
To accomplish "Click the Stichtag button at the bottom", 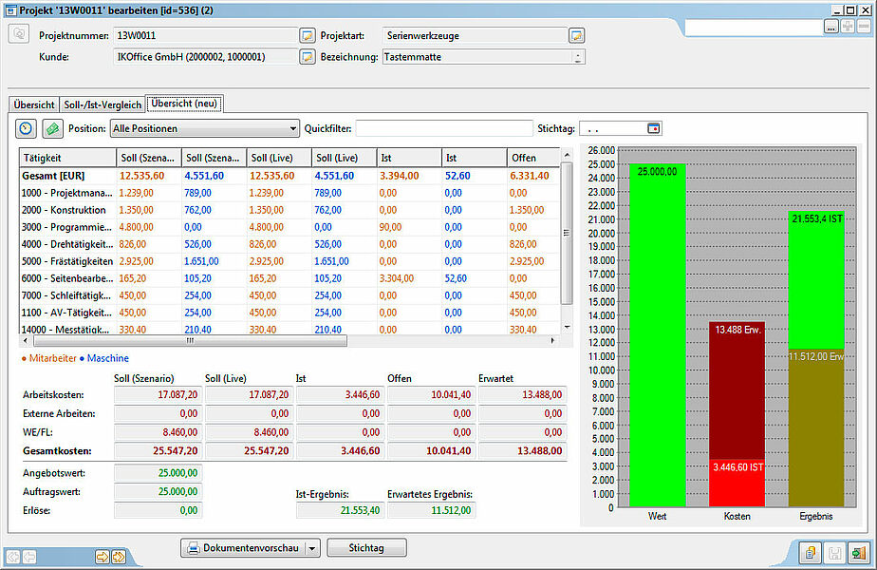I will [366, 548].
